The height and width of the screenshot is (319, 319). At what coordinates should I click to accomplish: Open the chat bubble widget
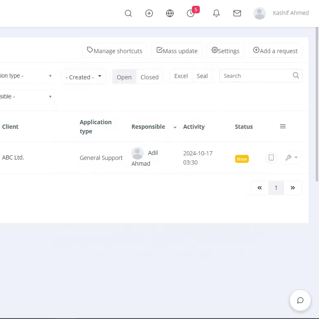[x=300, y=300]
